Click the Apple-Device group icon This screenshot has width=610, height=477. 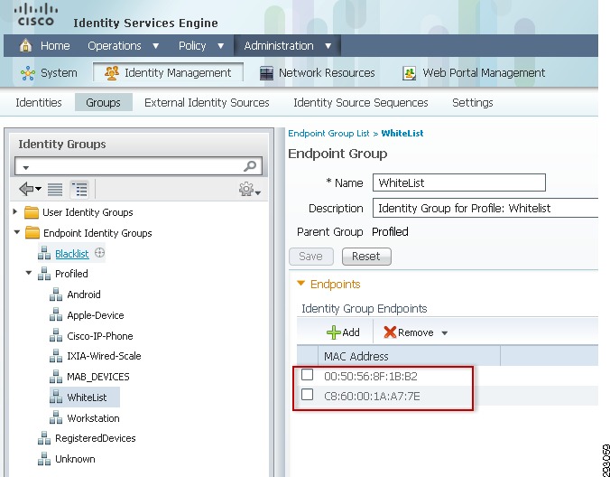tap(56, 314)
